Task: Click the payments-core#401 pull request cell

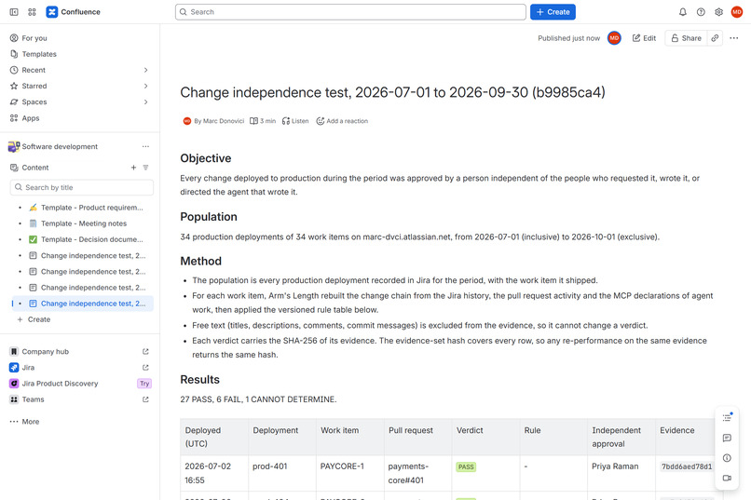Action: pyautogui.click(x=418, y=473)
